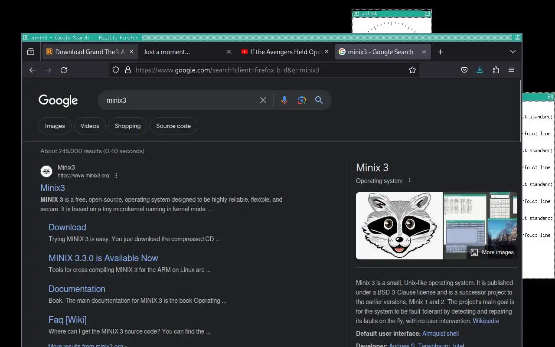Open site security padlock info
Image resolution: width=555 pixels, height=347 pixels.
(127, 70)
